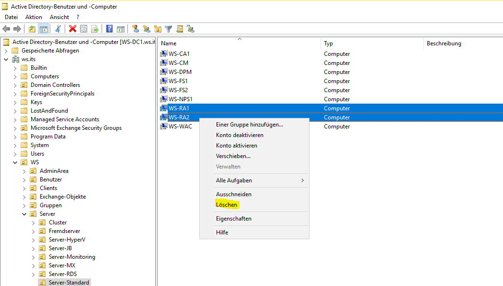
Task: Create new user toolbar icon
Action: (x=136, y=29)
